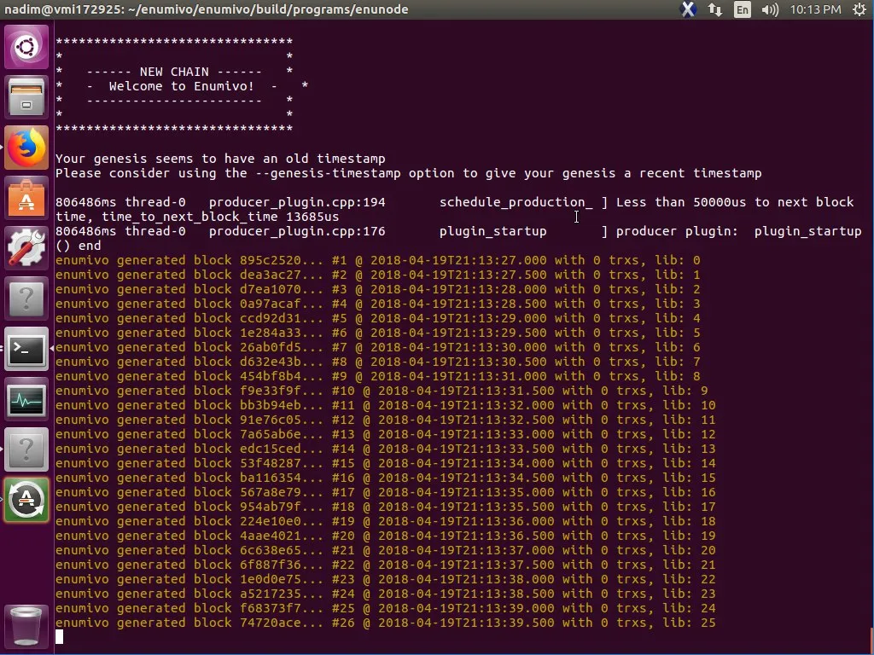
Task: Open the Ubuntu Dash search launcher
Action: 26,47
